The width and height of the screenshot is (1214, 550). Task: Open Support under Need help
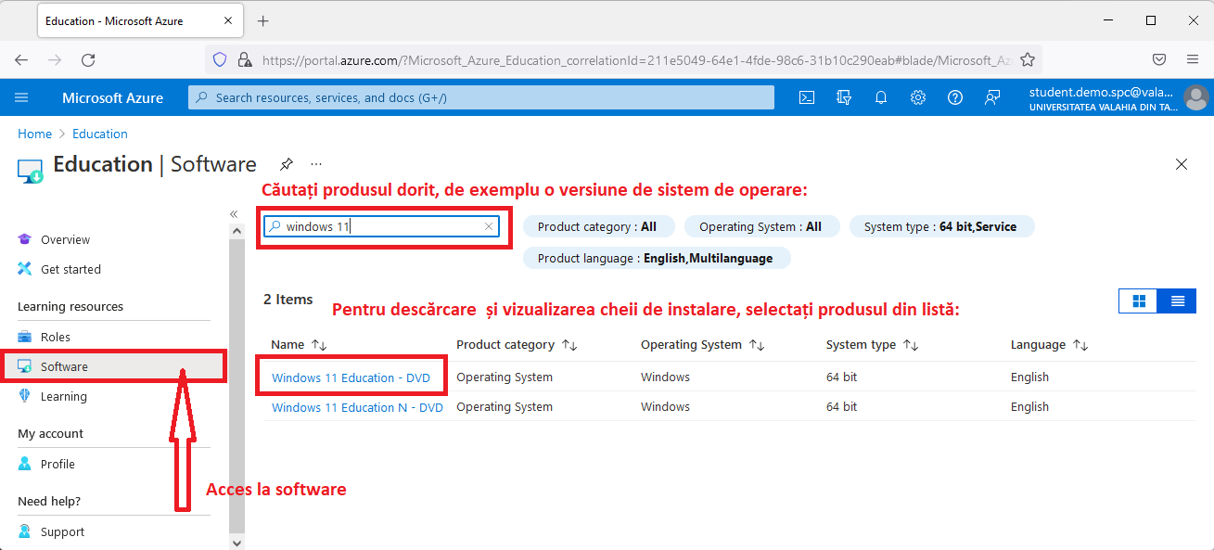[x=62, y=531]
